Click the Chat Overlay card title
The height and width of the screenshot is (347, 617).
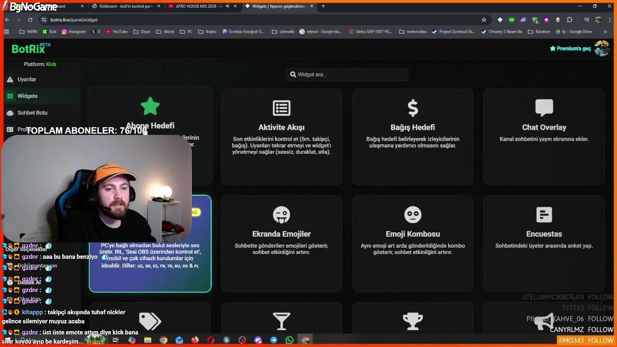coord(544,128)
